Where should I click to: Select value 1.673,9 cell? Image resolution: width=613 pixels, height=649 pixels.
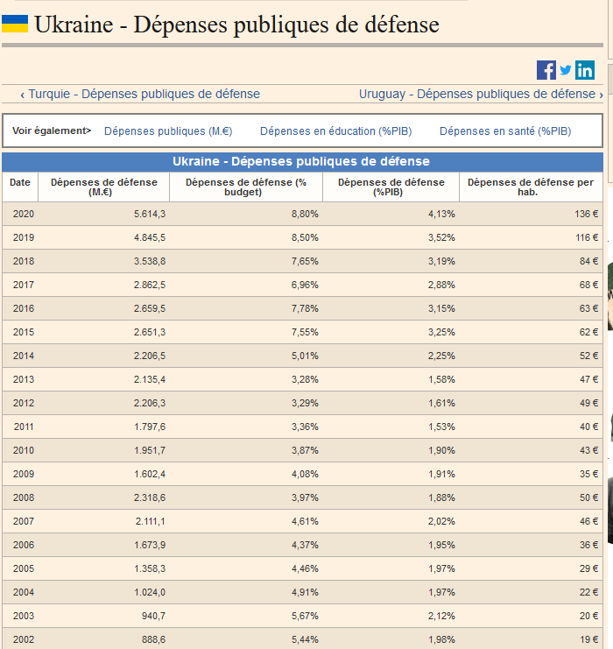(x=104, y=545)
